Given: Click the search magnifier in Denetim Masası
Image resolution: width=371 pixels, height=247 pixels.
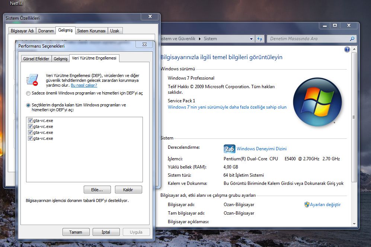Looking at the screenshot, I should (x=352, y=39).
